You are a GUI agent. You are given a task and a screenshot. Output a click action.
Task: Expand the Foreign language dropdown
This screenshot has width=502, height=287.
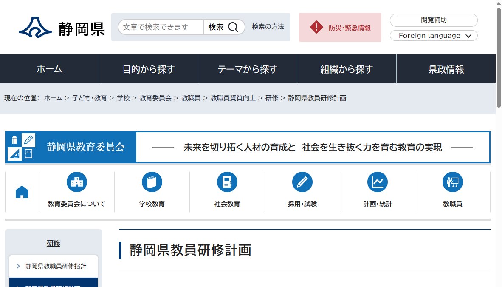tap(434, 36)
